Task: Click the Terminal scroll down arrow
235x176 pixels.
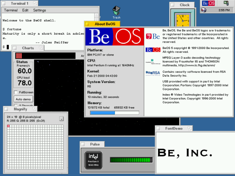Action: point(96,19)
